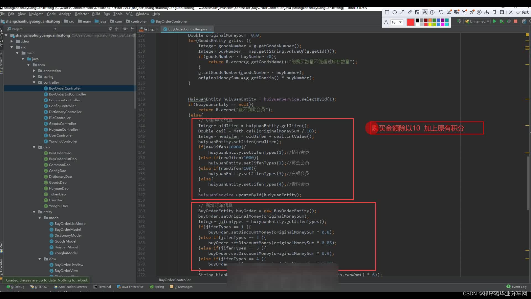Click the editor vertical scrollbar
531x299 pixels.
click(528, 183)
